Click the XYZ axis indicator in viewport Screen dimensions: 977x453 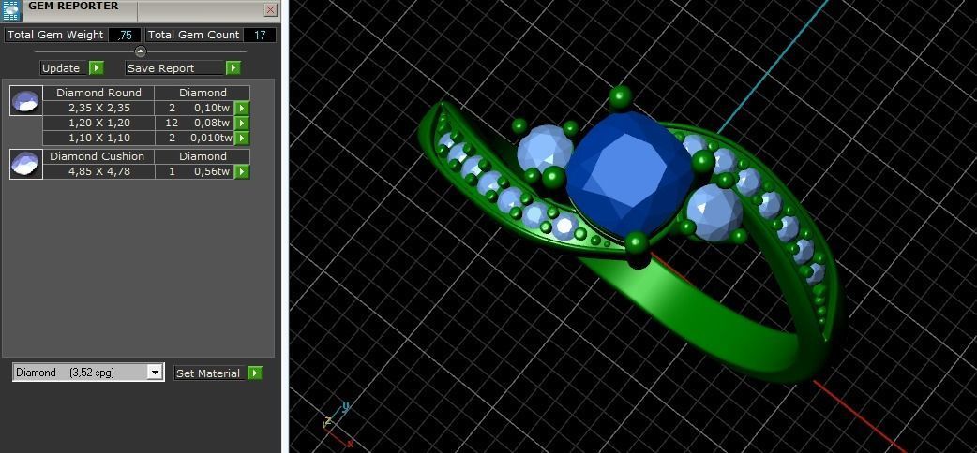(x=339, y=424)
